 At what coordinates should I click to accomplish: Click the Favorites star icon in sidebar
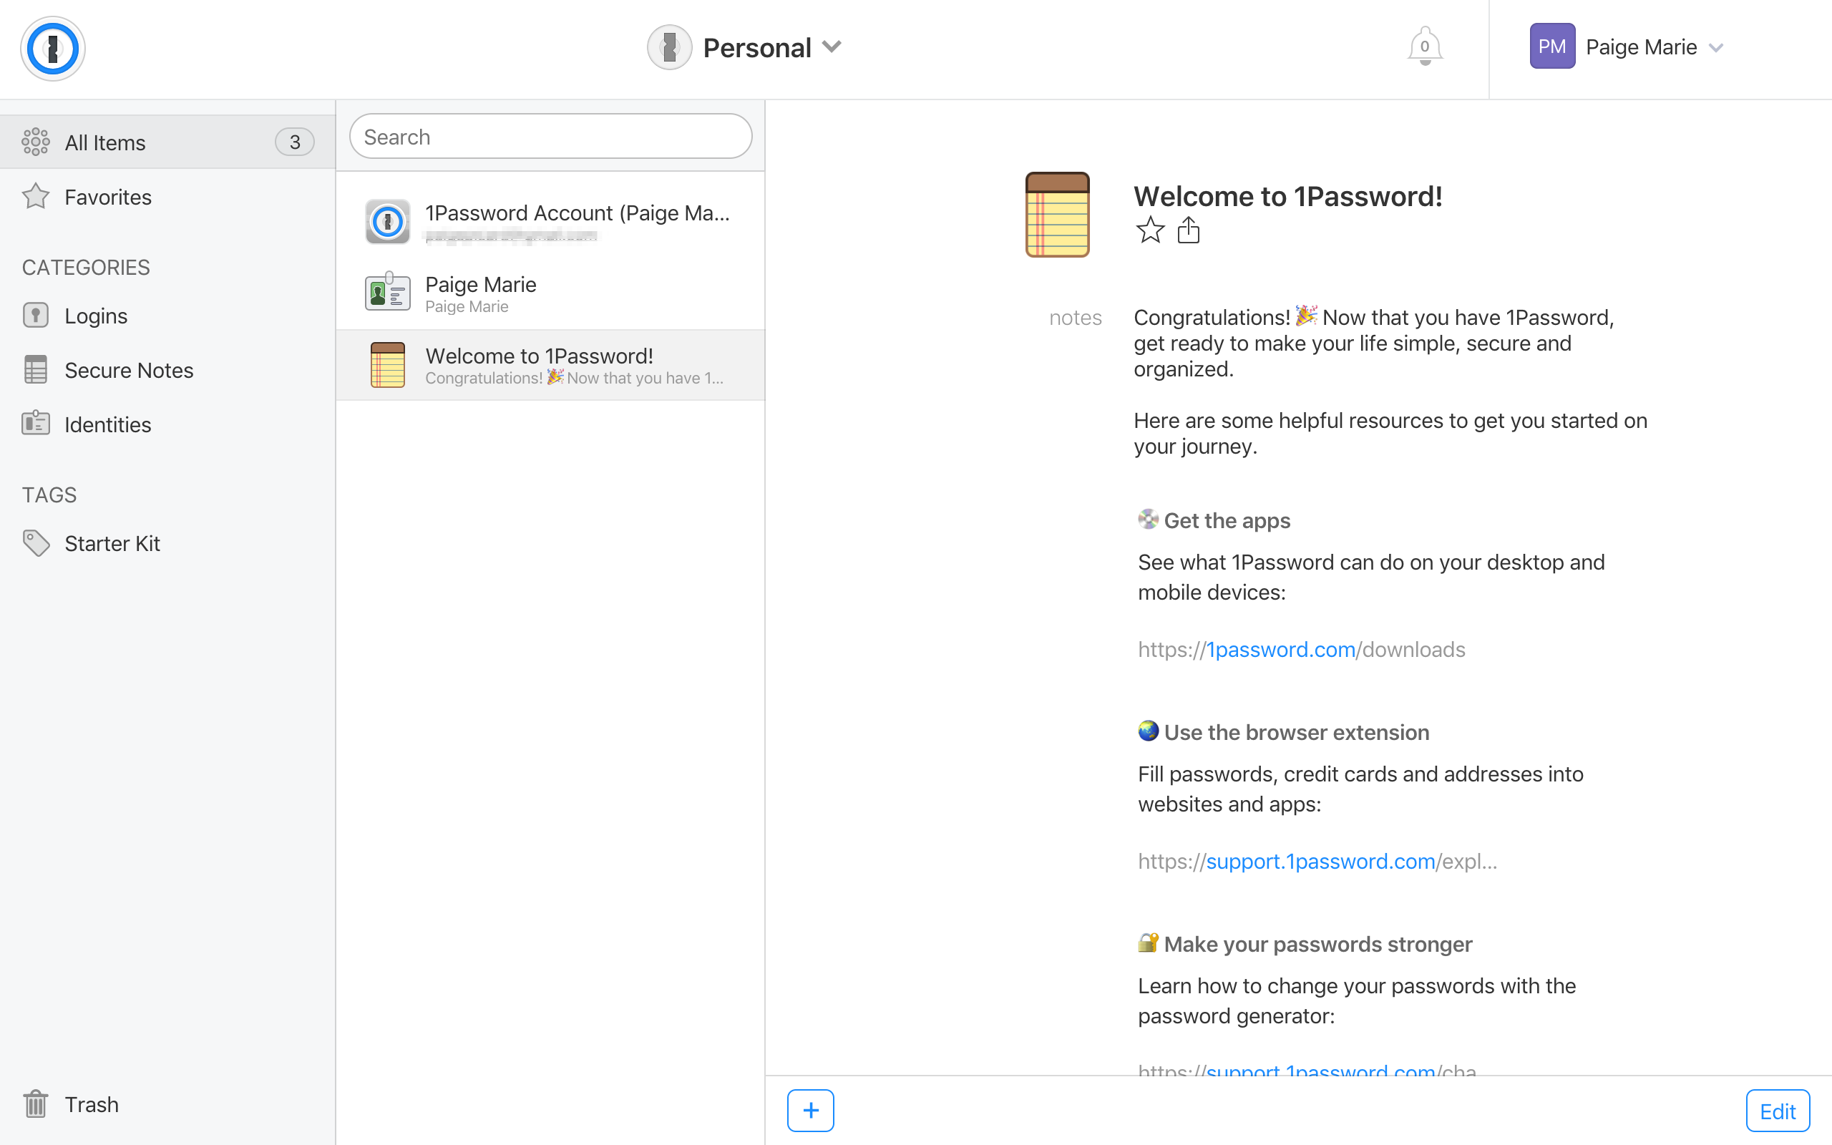pos(36,196)
